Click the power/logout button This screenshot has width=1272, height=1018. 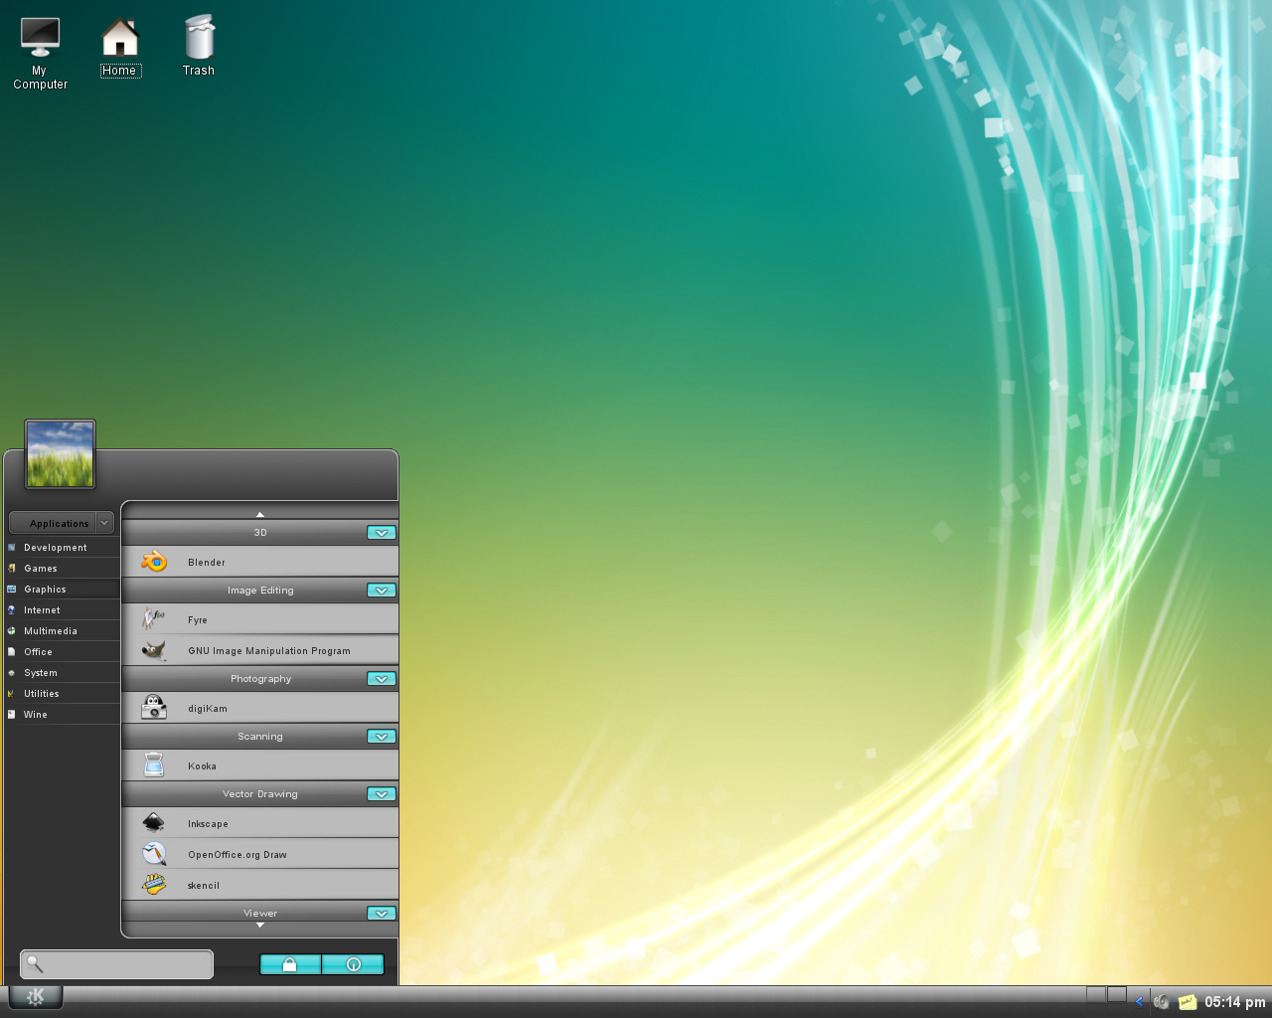click(x=353, y=964)
